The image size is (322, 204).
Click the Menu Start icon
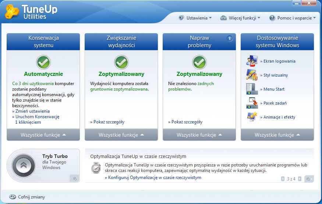click(x=252, y=89)
